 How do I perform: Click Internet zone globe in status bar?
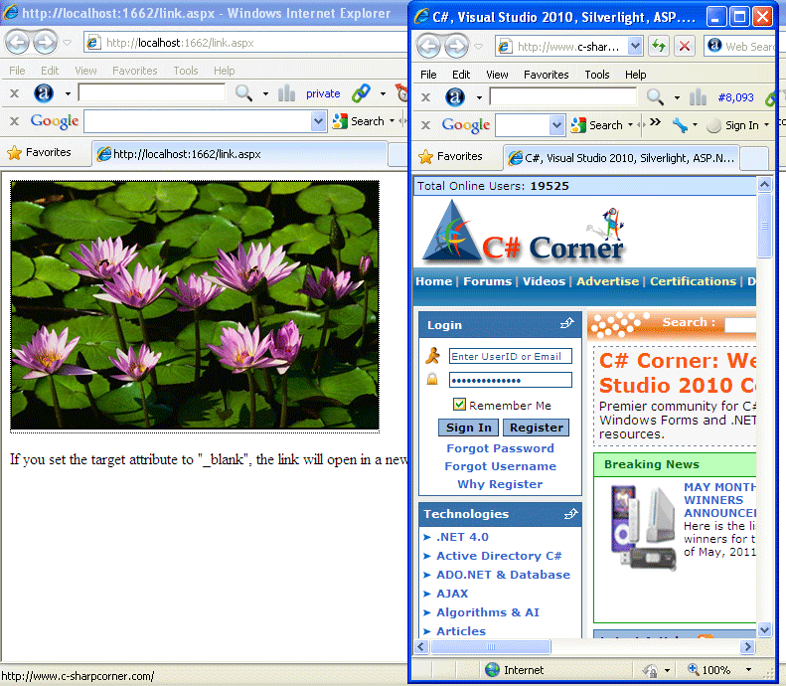492,669
